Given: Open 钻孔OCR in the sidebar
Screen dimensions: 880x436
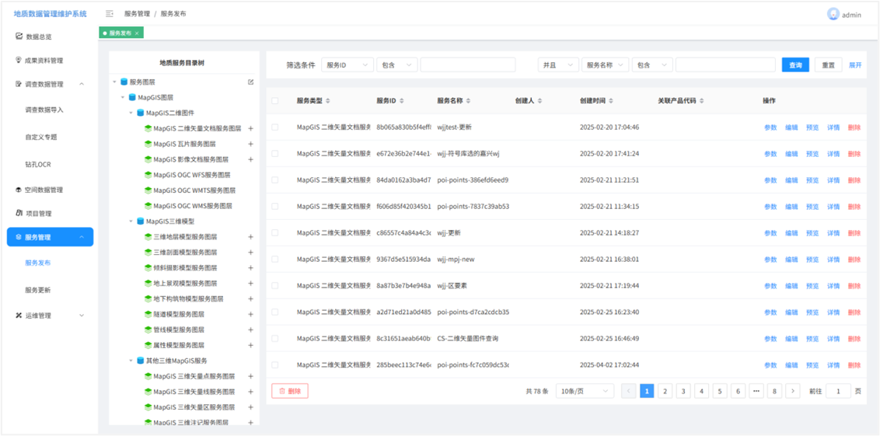Looking at the screenshot, I should (x=38, y=165).
